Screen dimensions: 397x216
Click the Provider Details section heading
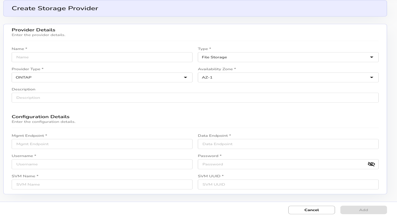[x=33, y=30]
